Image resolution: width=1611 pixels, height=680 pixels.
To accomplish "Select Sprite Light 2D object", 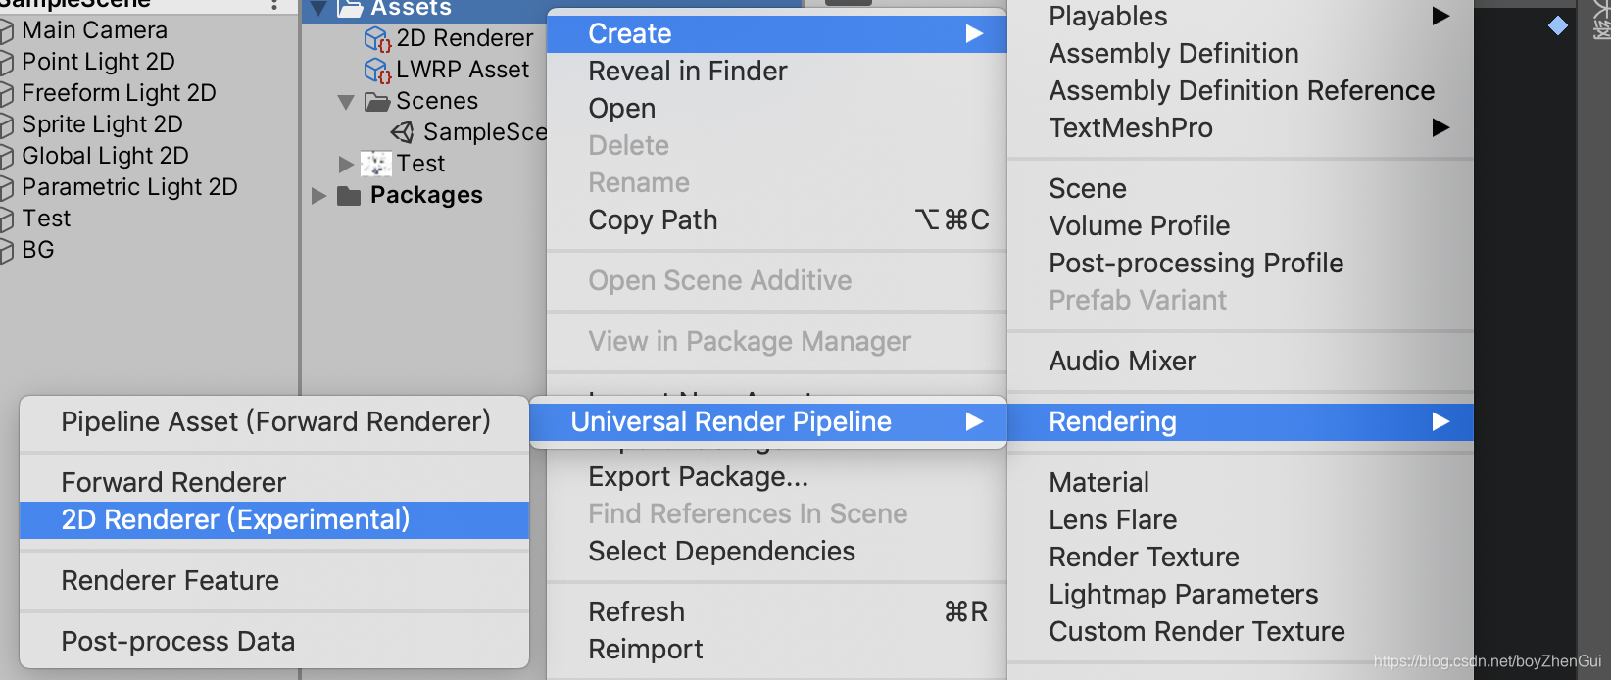I will [102, 124].
